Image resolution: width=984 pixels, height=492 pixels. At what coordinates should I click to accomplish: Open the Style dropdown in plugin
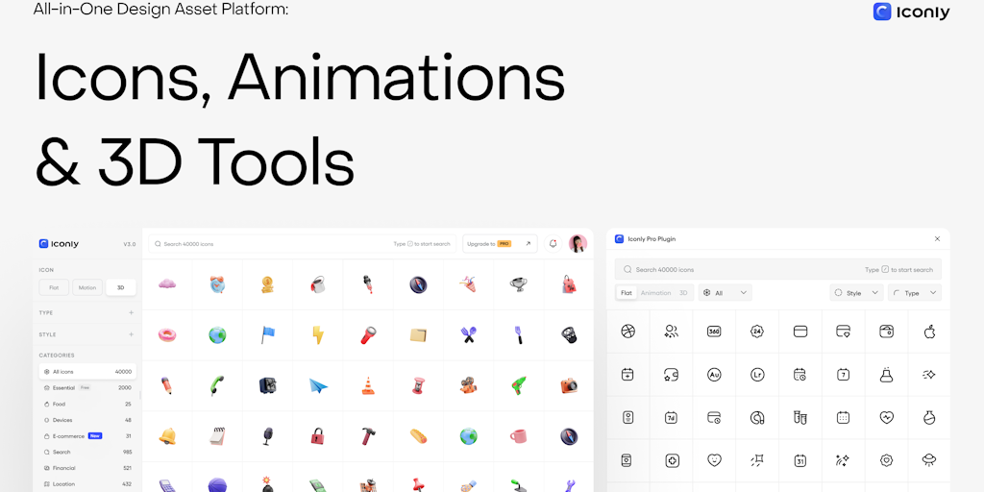click(x=856, y=293)
